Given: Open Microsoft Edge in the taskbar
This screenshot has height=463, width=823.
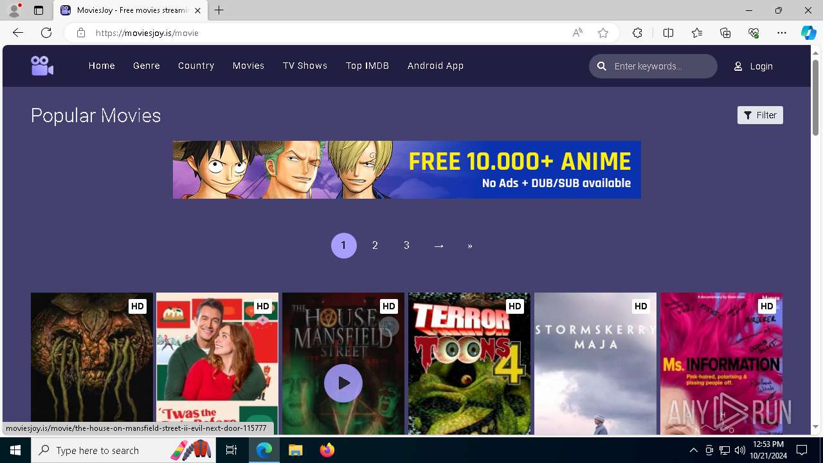Looking at the screenshot, I should coord(264,450).
